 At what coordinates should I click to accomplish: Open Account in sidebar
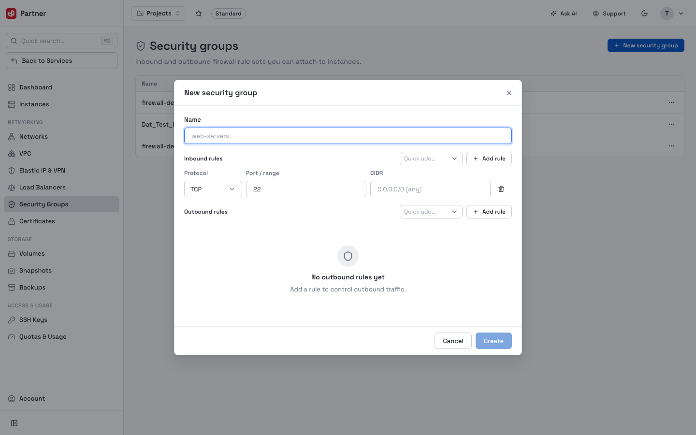point(61,399)
